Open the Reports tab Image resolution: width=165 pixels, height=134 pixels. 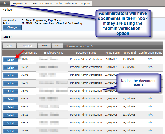(86, 4)
